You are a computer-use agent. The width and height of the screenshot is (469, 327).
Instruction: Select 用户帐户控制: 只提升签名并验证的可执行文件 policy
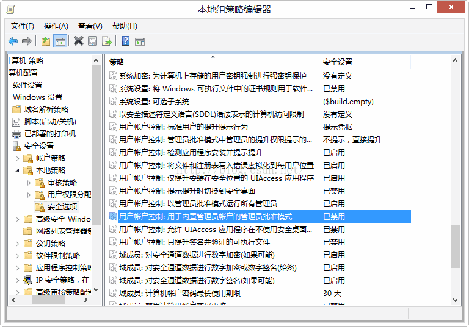pos(194,242)
